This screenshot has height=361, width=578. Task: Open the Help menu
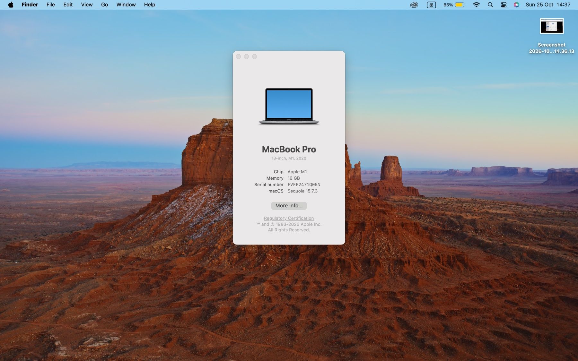[x=149, y=5]
